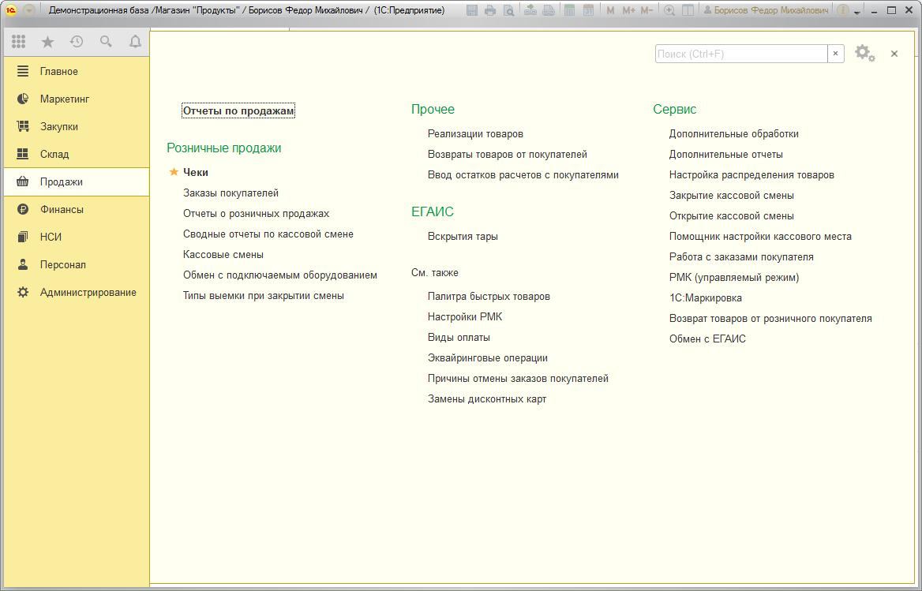Expand the service dropdown arrow beside the info icon

pos(856,12)
